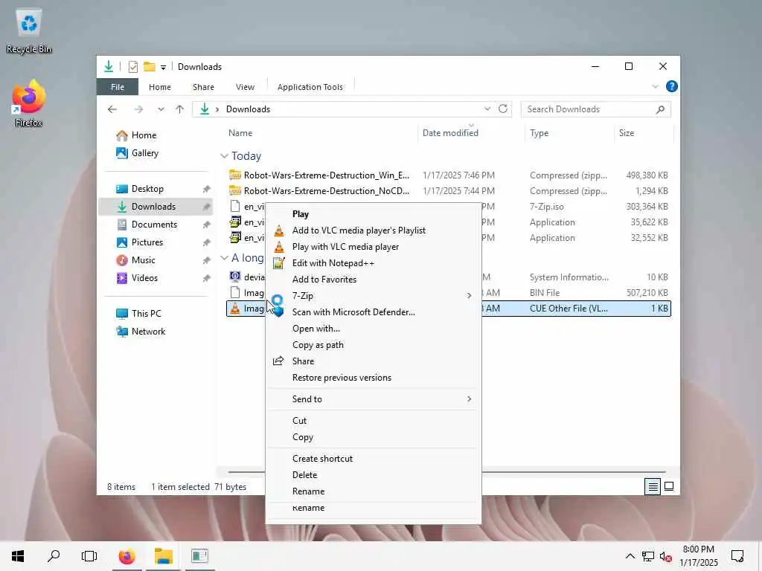The width and height of the screenshot is (762, 571).
Task: Switch to large icons view layout
Action: click(x=669, y=486)
